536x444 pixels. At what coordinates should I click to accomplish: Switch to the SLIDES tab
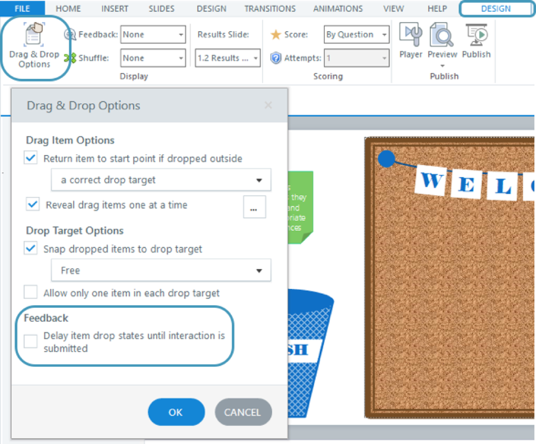161,9
